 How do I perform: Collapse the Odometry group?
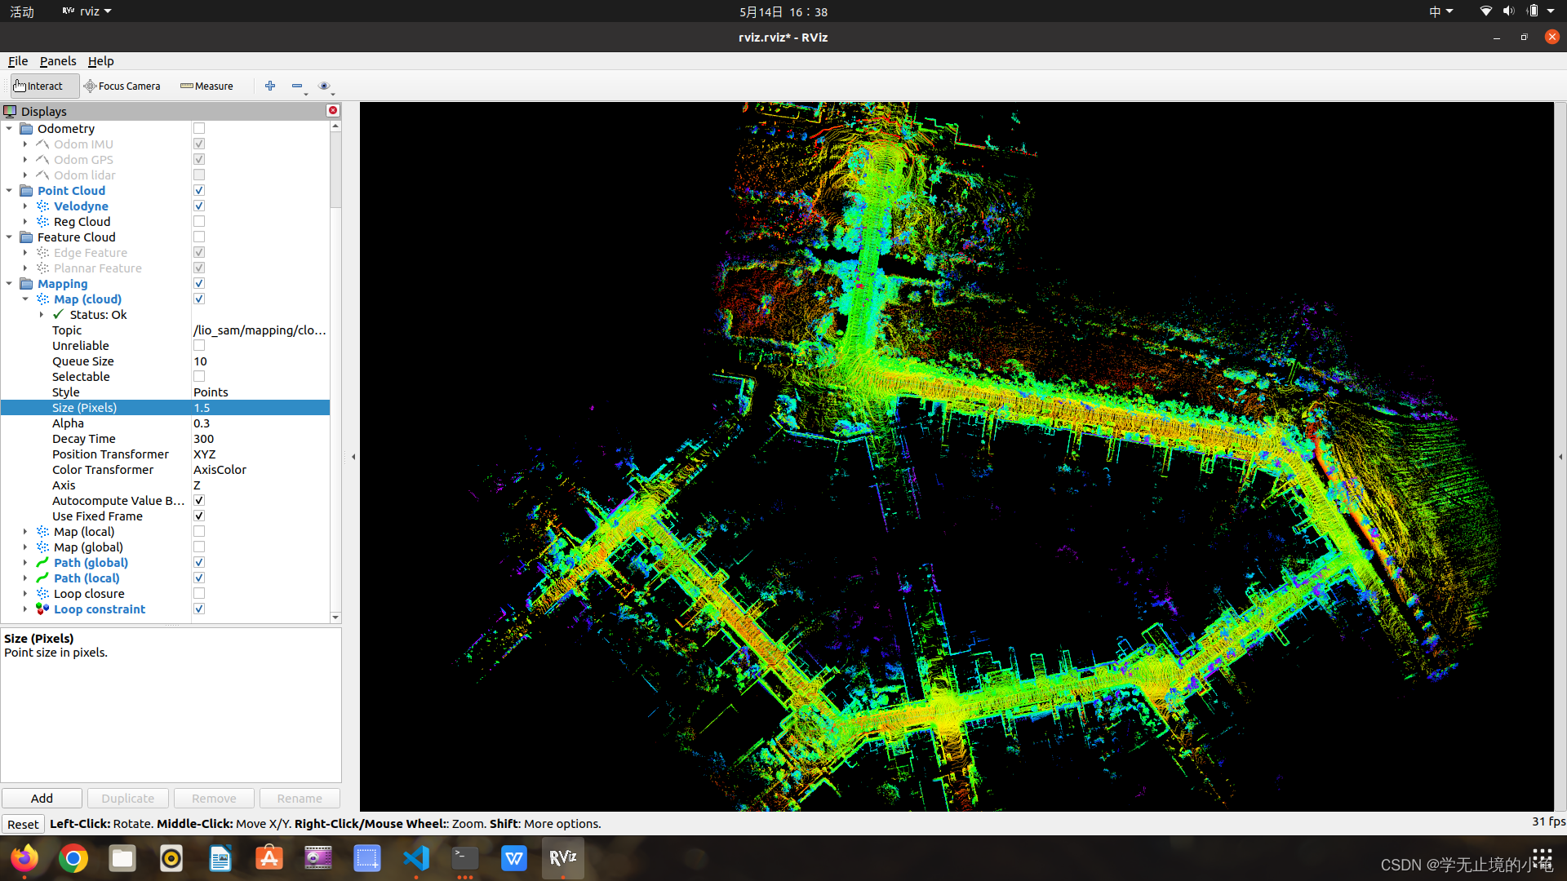9,129
